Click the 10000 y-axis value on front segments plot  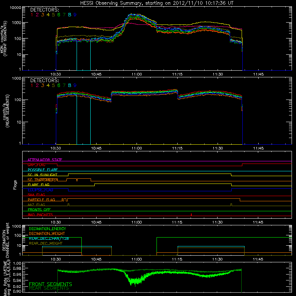coord(16,8)
